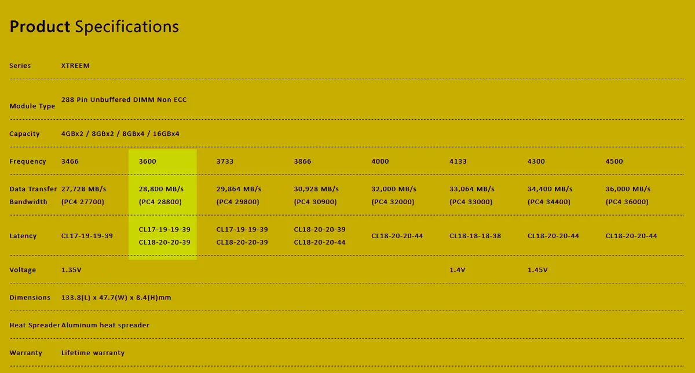Select the Warranty row label
Image resolution: width=695 pixels, height=373 pixels.
pos(26,353)
